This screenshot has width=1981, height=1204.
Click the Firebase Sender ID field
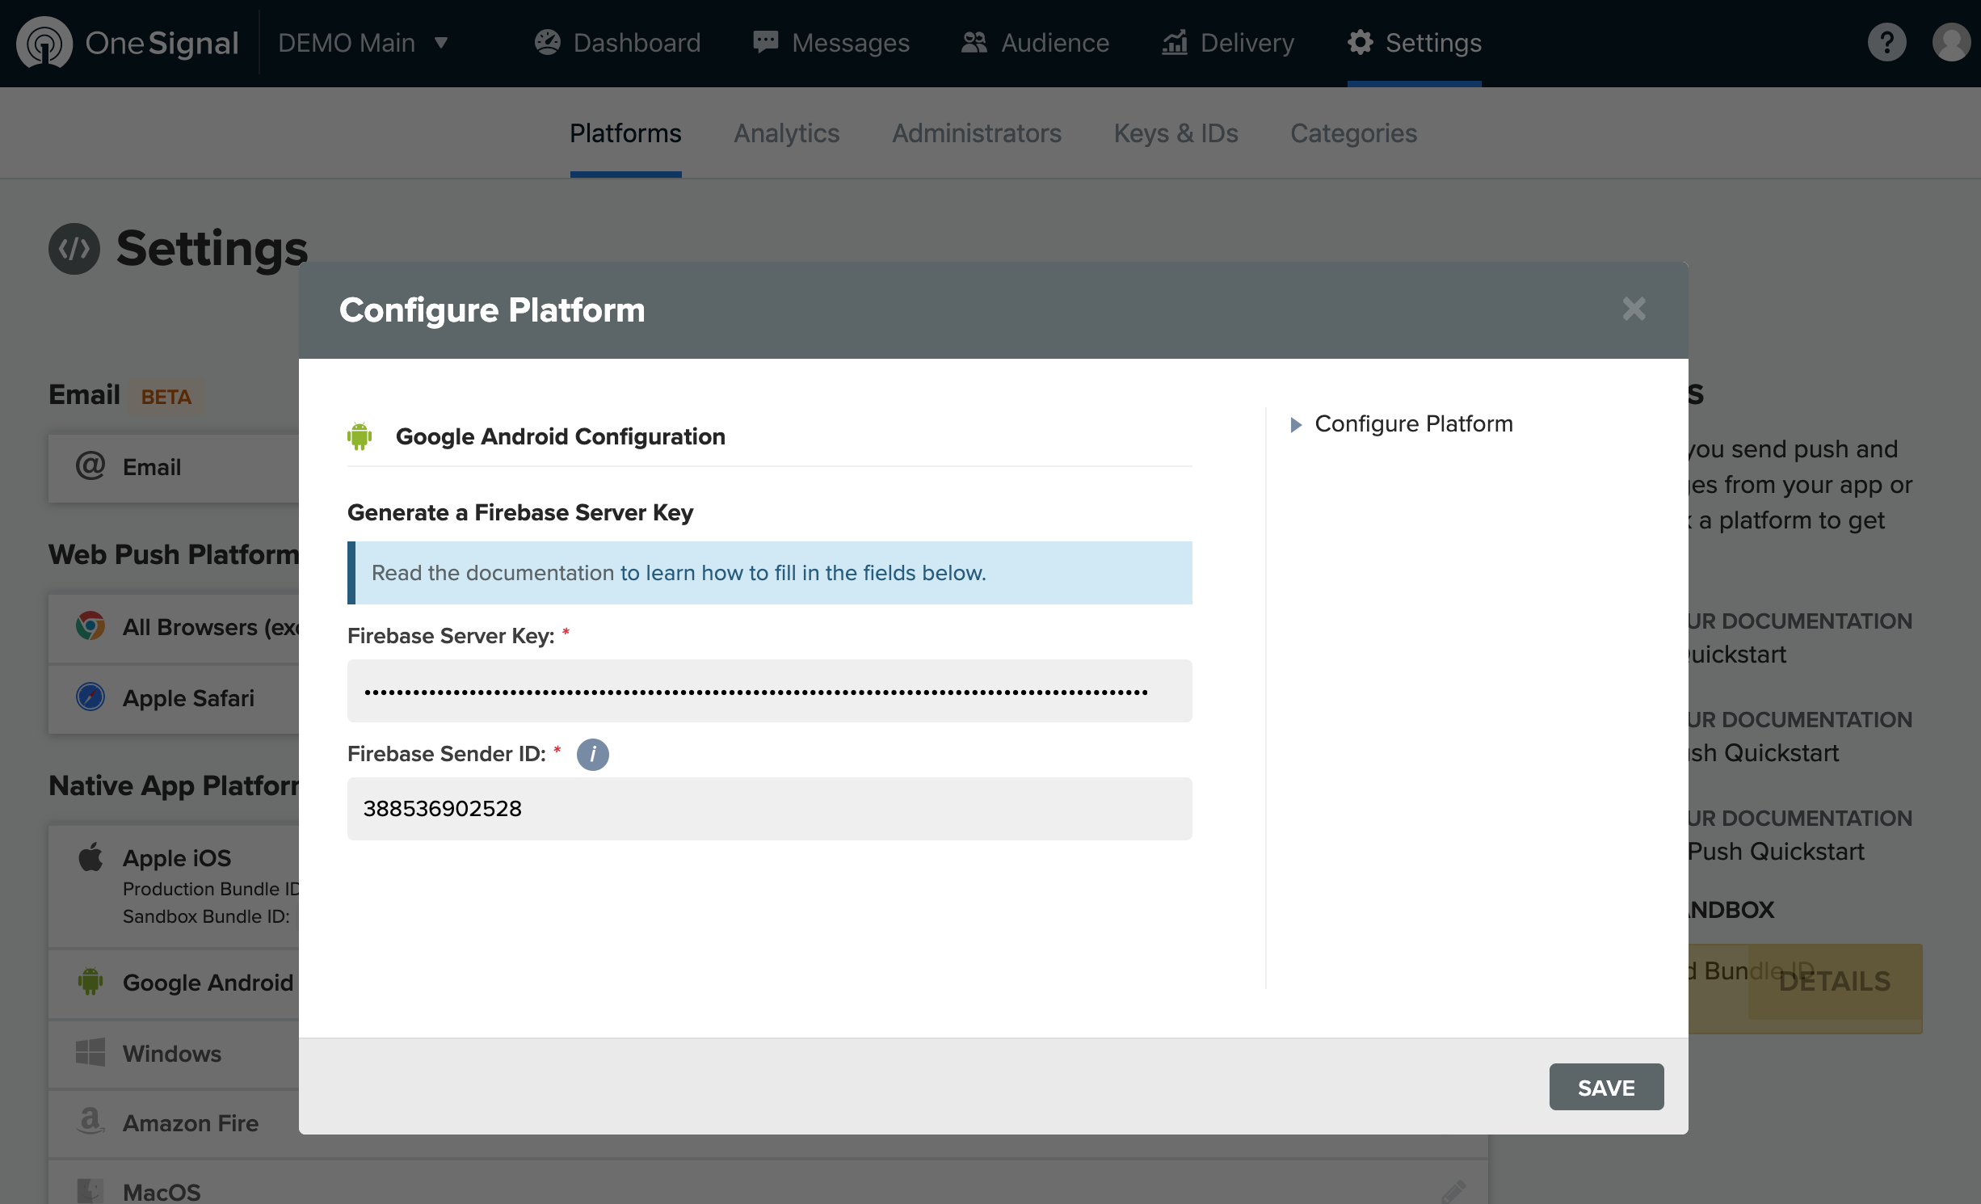pyautogui.click(x=769, y=809)
